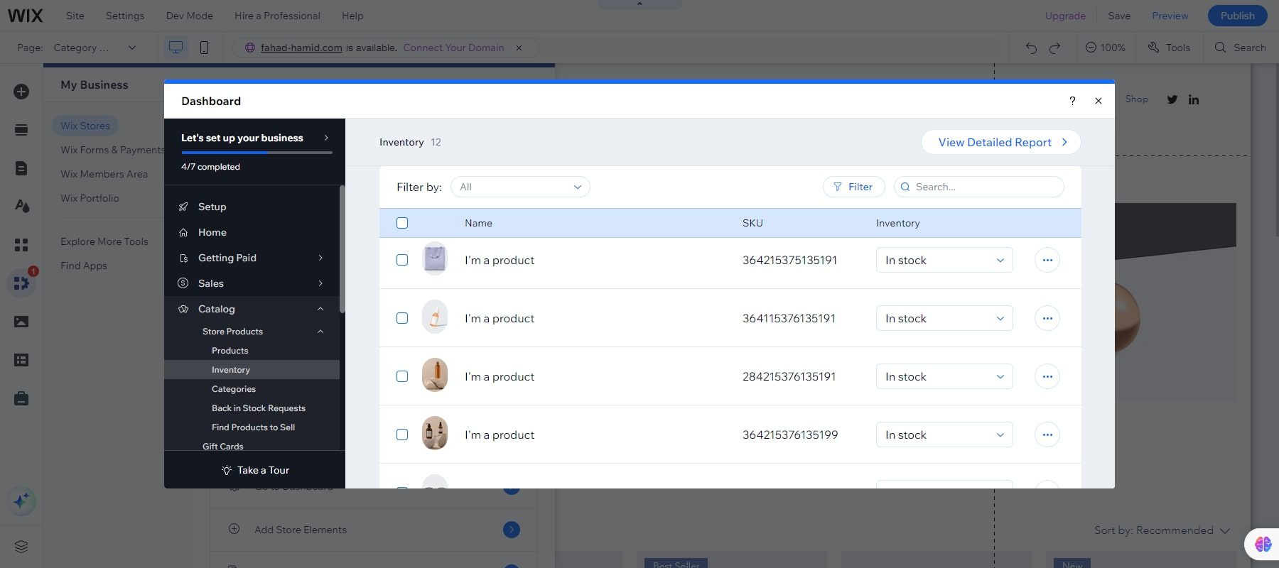Click the inventory Search input field
The image size is (1279, 568).
pyautogui.click(x=984, y=187)
